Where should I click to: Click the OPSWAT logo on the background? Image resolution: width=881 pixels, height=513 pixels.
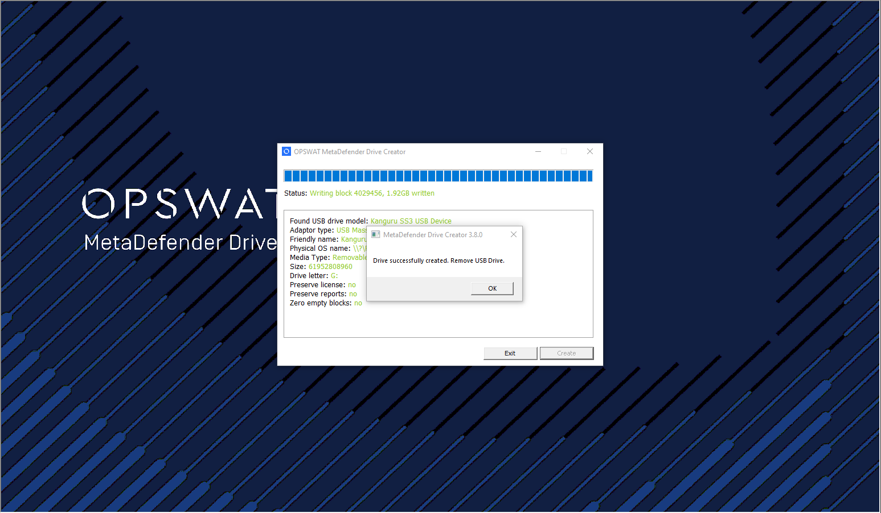tap(180, 204)
